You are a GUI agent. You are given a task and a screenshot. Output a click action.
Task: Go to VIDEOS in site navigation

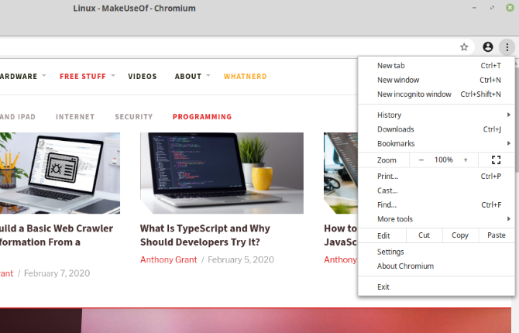click(x=143, y=77)
